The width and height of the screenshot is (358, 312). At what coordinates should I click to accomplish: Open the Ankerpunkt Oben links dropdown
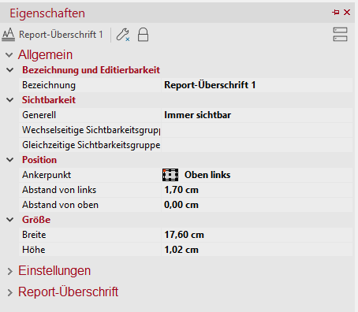pyautogui.click(x=257, y=175)
